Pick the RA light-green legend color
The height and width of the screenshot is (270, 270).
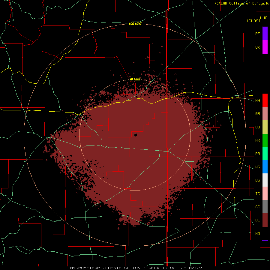point(265,154)
